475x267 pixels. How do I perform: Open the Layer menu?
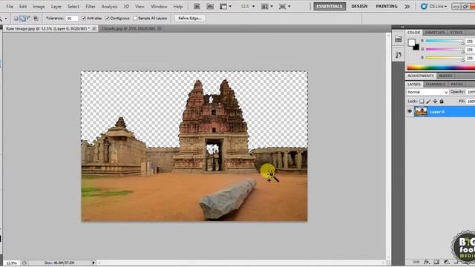(56, 7)
